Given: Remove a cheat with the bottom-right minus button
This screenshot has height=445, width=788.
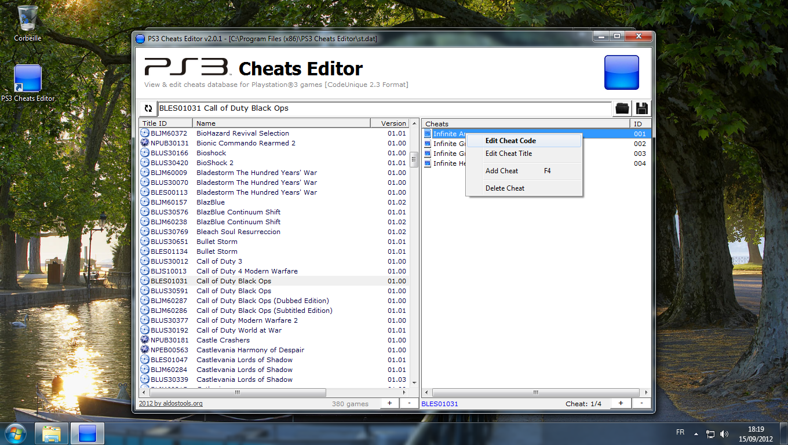Looking at the screenshot, I should 641,403.
